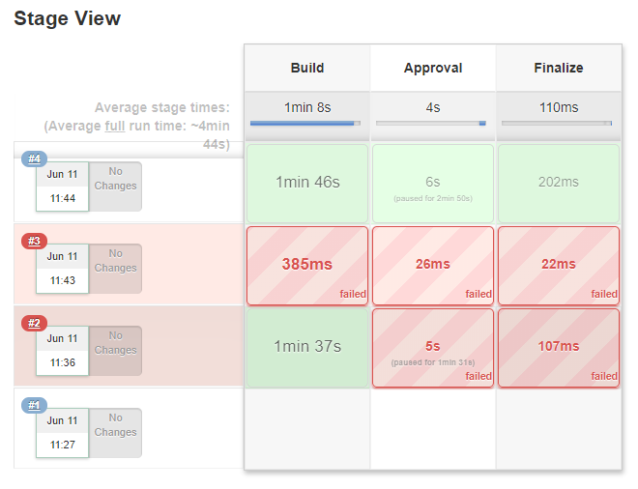Viewport: 638px width, 489px height.
Task: Open build #4 Build stage 1min 46s cell
Action: (307, 182)
